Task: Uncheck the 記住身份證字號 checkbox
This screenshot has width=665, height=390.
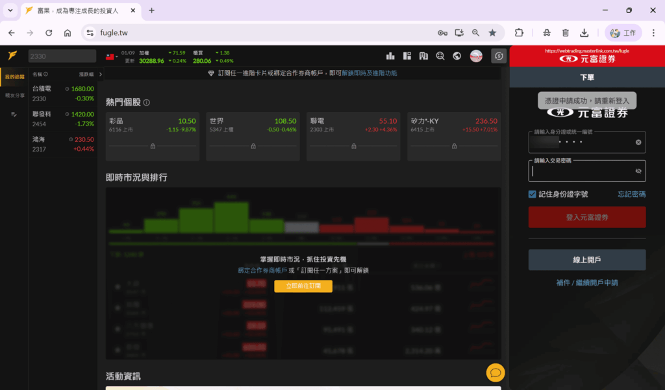Action: coord(533,194)
